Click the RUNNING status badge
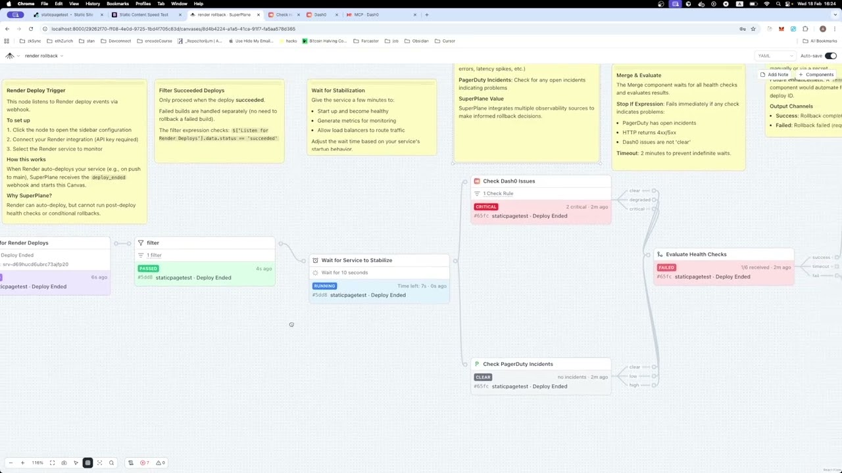This screenshot has height=473, width=842. point(325,286)
